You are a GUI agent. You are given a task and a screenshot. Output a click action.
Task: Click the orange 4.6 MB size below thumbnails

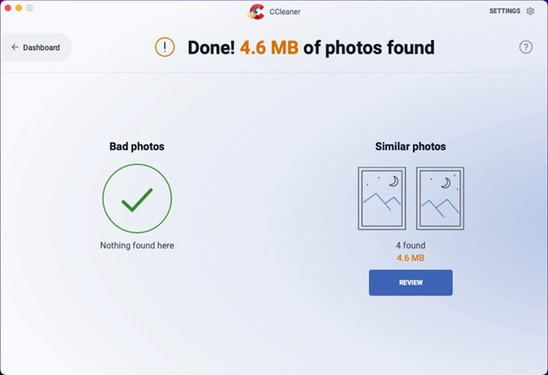tap(410, 258)
